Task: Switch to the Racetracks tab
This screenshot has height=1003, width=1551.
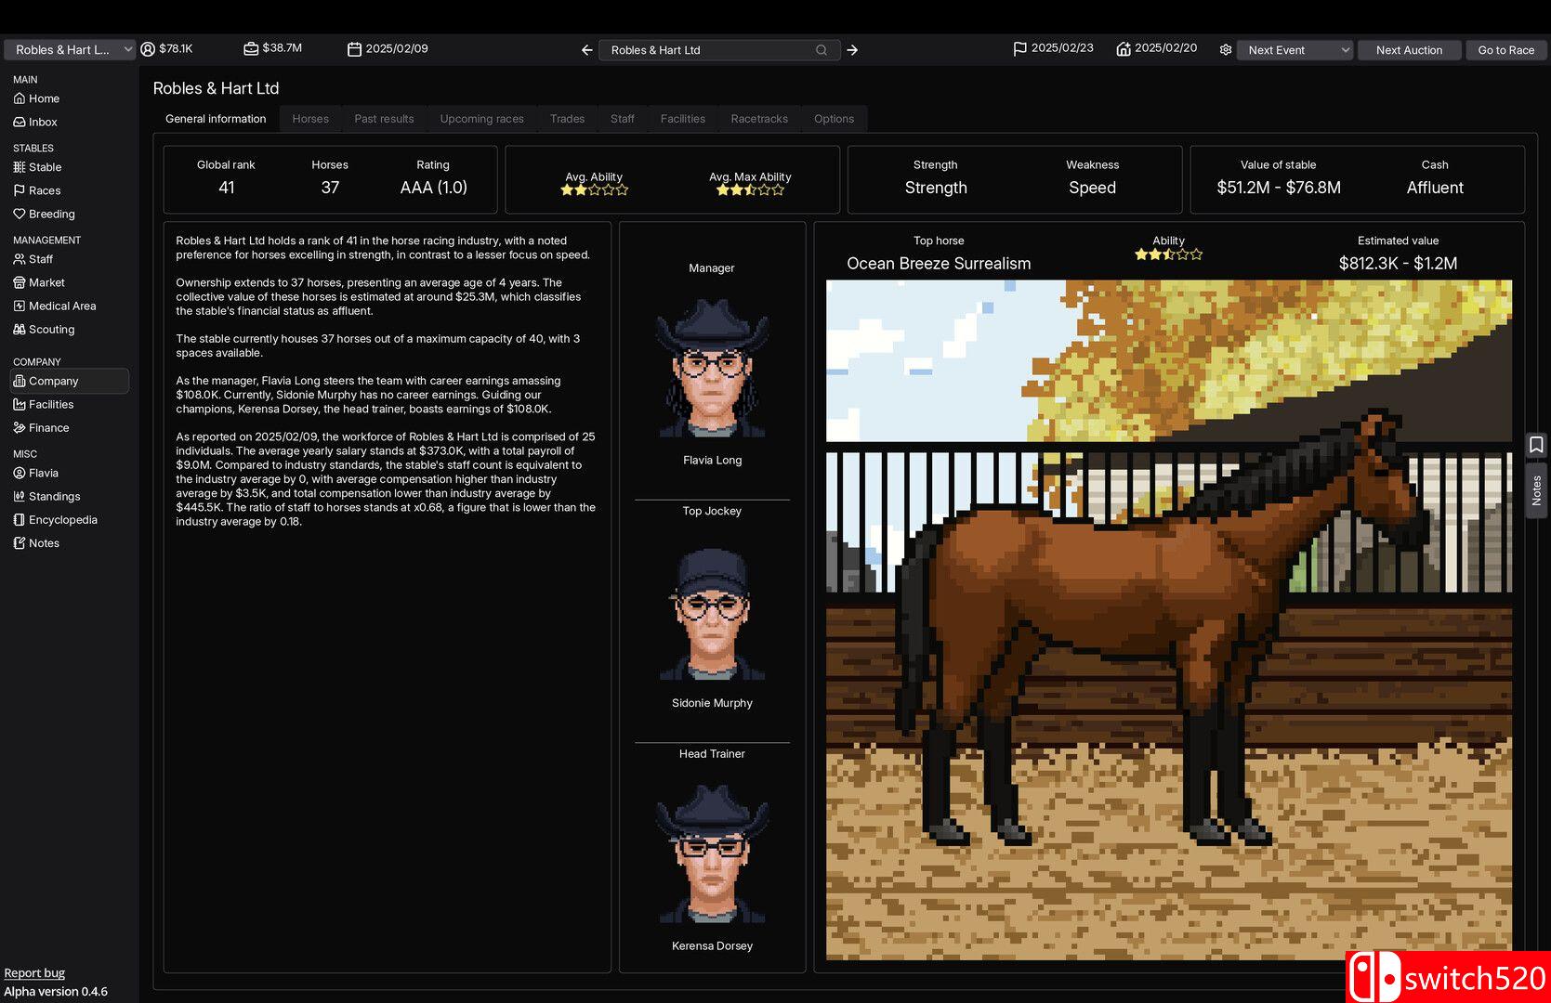Action: coord(759,118)
